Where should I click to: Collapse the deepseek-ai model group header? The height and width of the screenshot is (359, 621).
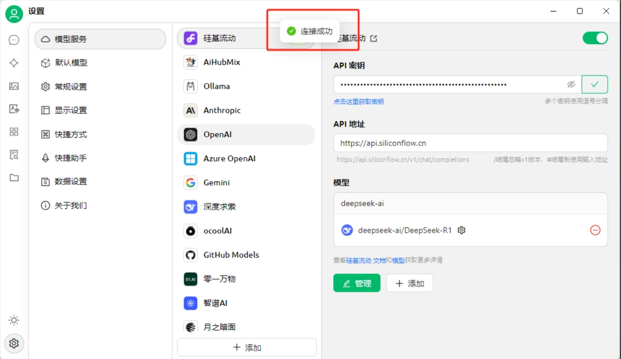point(471,203)
